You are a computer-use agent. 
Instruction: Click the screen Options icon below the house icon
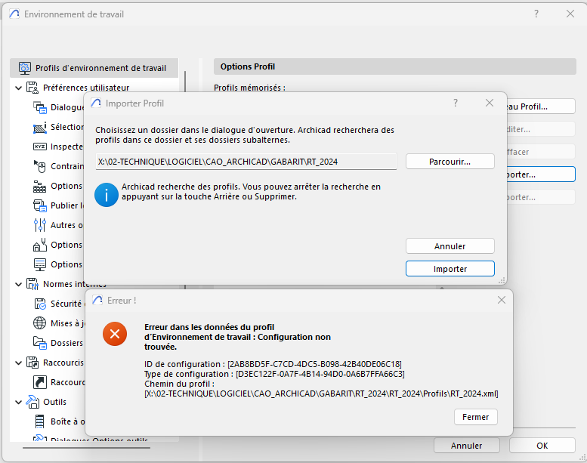coord(40,264)
